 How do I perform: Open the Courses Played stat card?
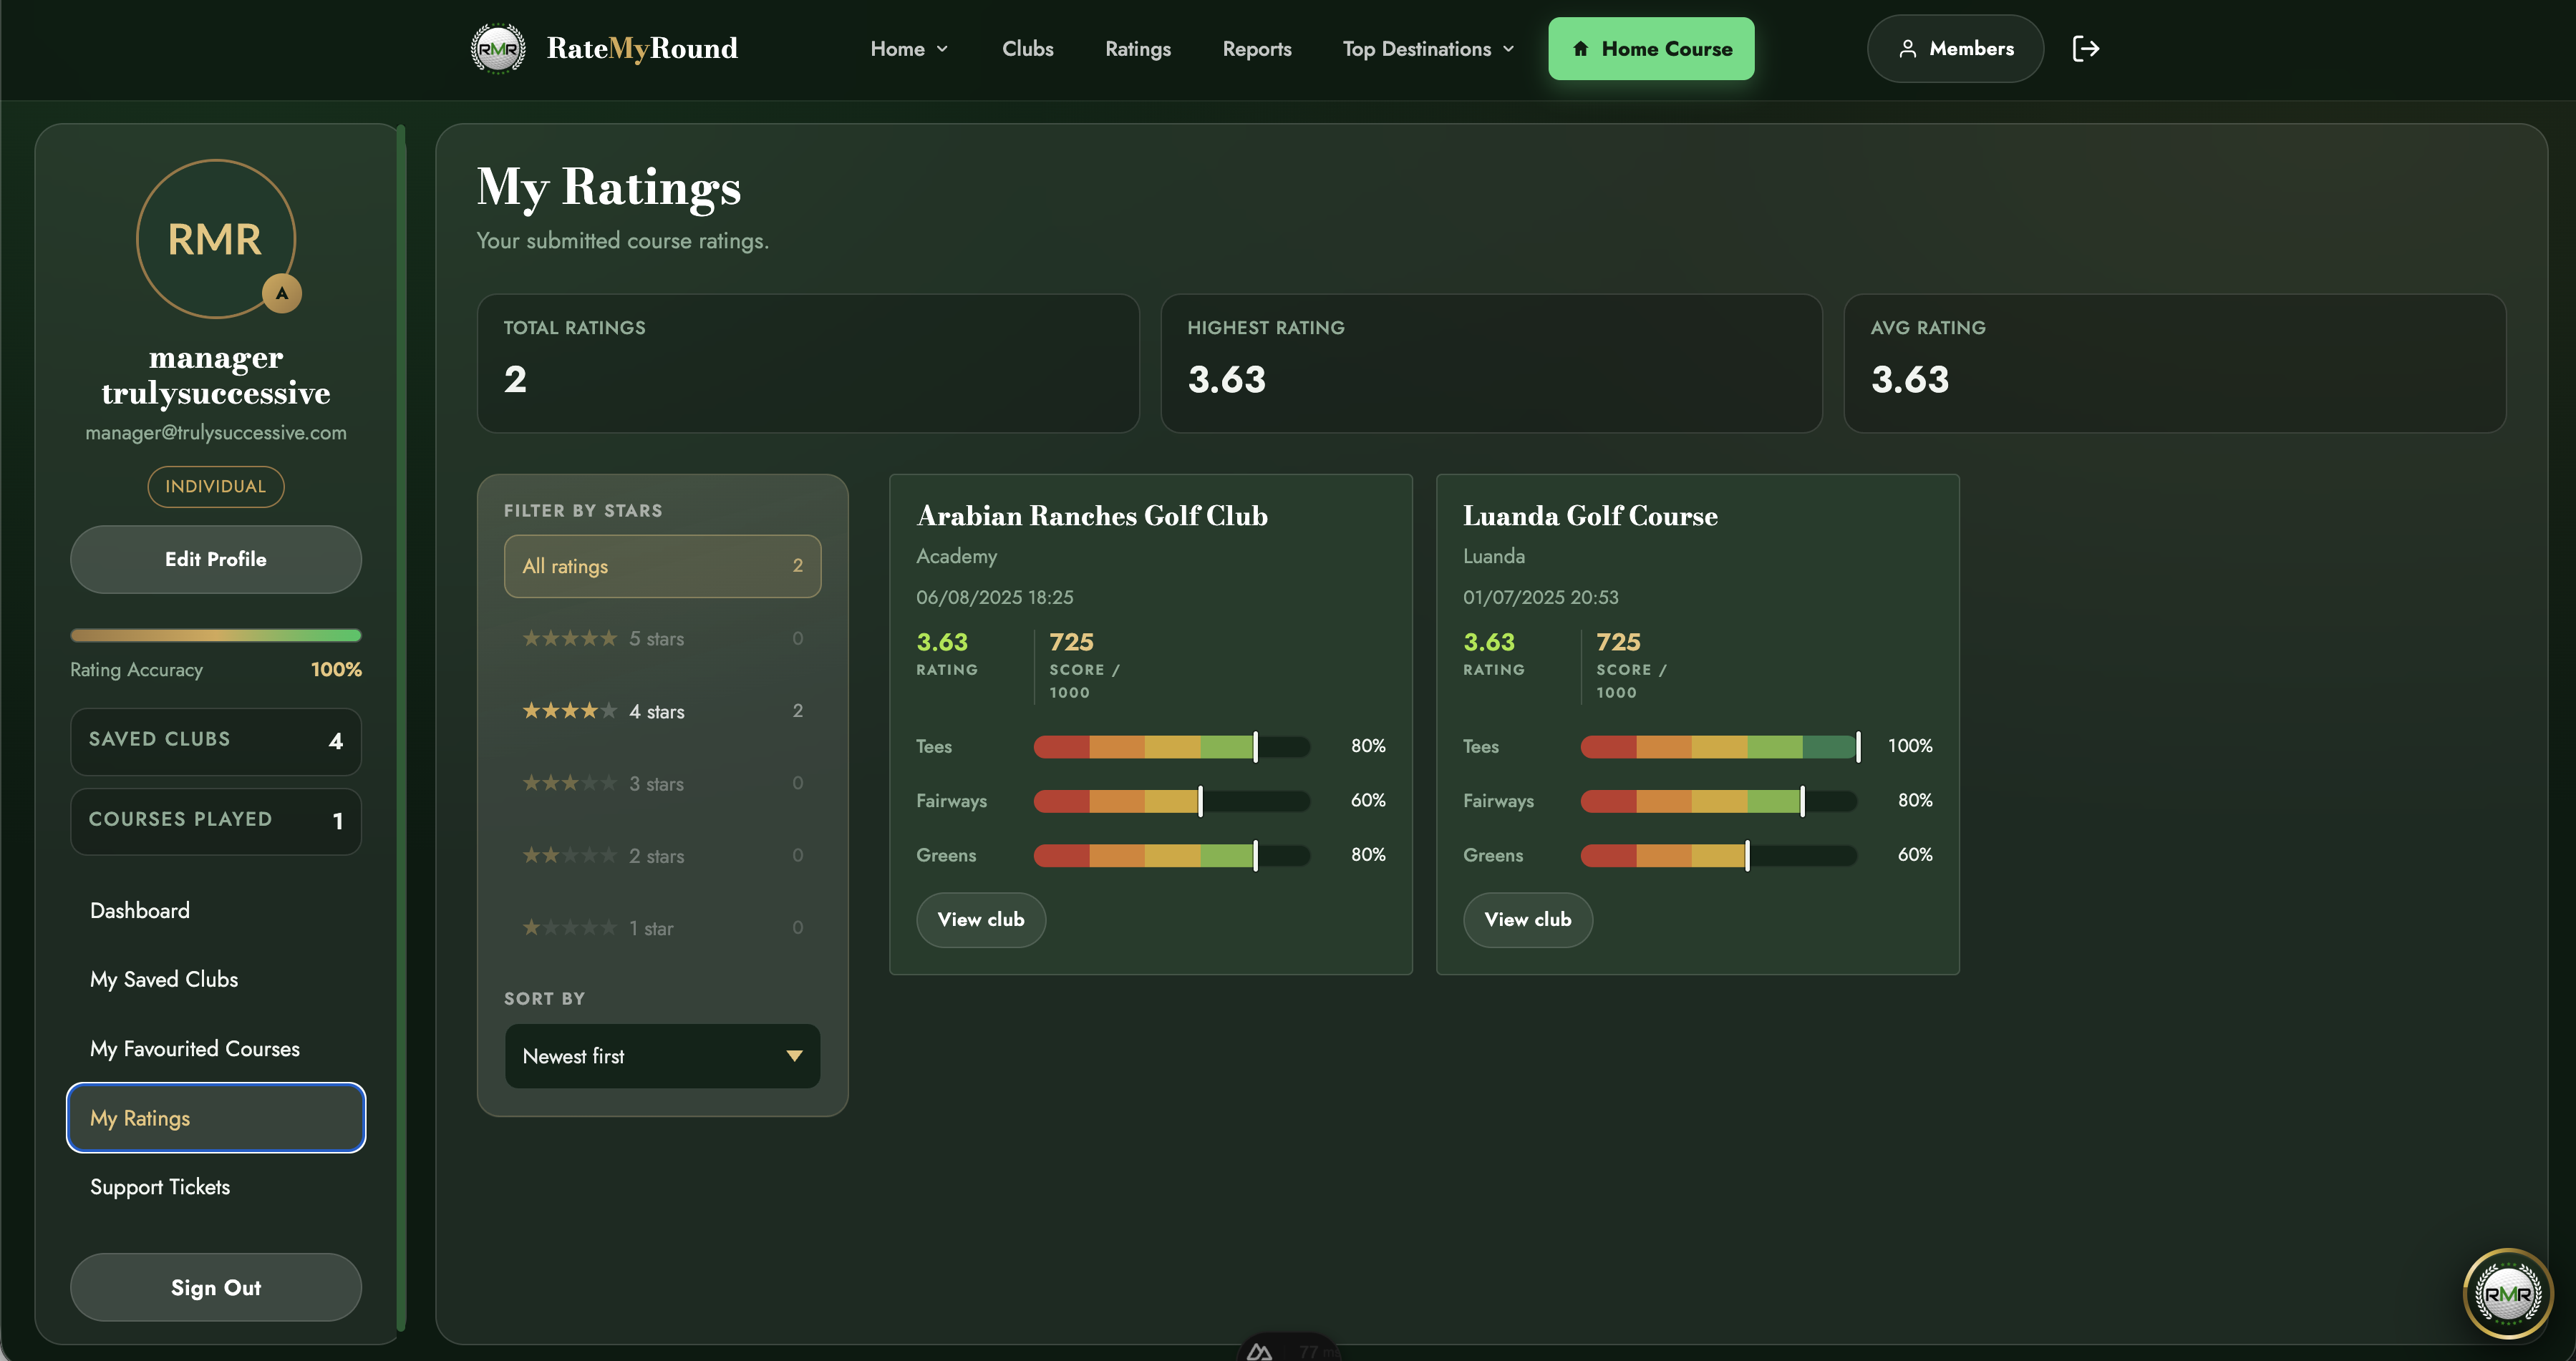click(216, 821)
